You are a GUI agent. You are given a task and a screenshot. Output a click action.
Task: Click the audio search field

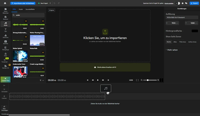pos(28,15)
